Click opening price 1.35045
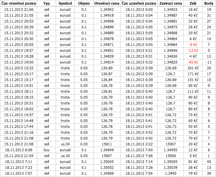216x177 pixels. point(107,161)
